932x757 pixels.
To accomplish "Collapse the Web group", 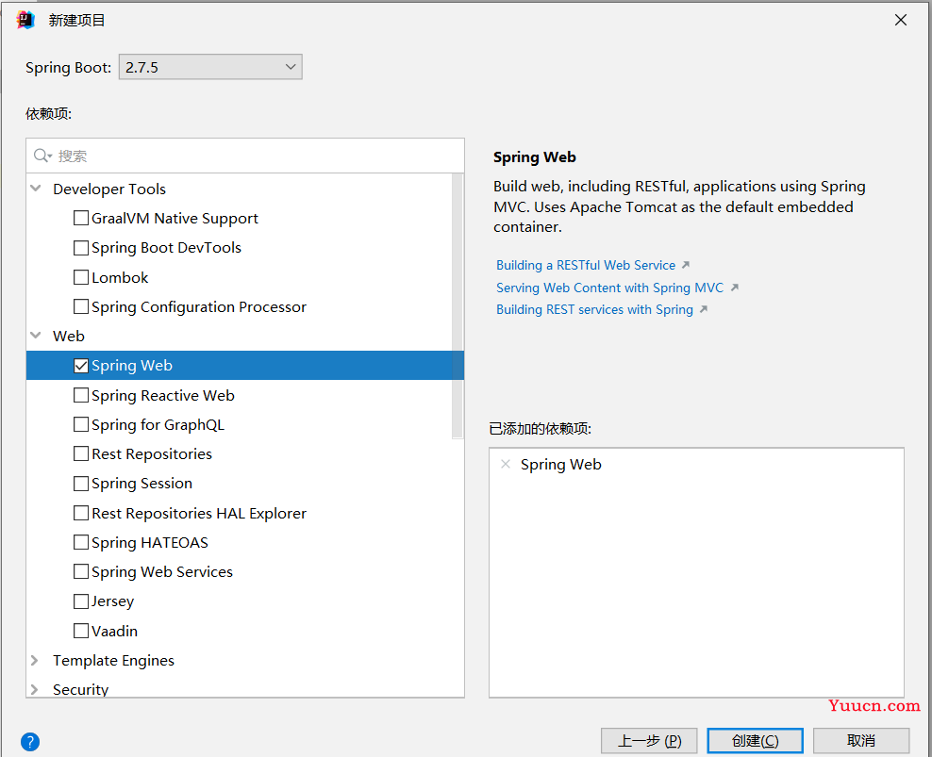I will (x=36, y=336).
